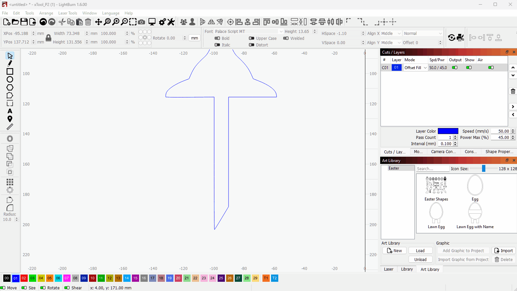This screenshot has width=517, height=291.
Task: Open the Preview monitor icon
Action: (x=152, y=22)
